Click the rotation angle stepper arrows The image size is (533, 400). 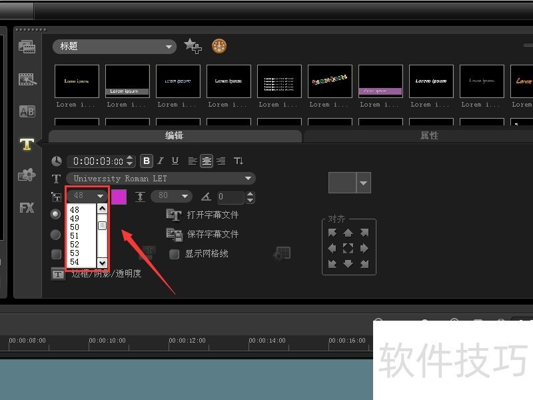pyautogui.click(x=251, y=197)
